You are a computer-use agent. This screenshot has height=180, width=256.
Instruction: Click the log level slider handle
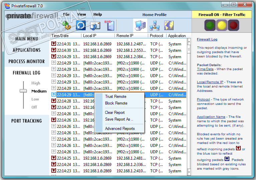click(23, 91)
